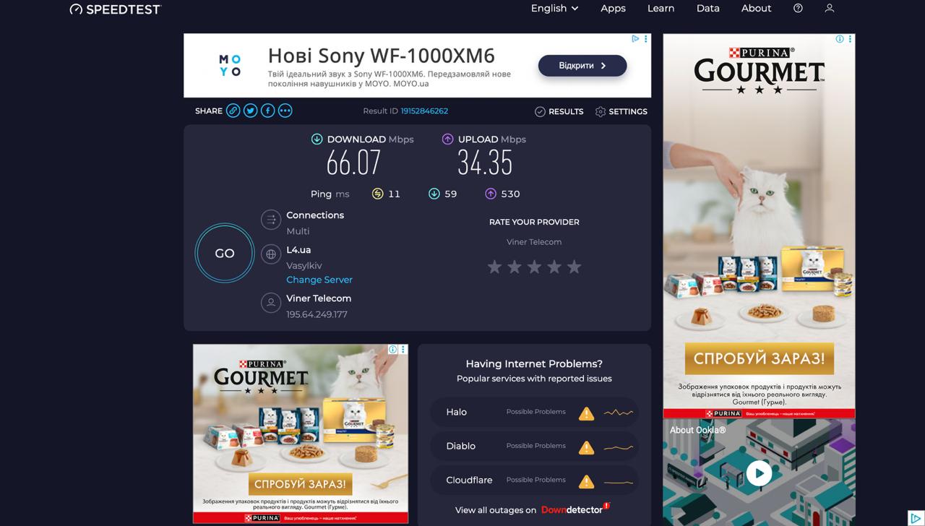Click СПРОБУЙ ЗАРАЗ button on right ad

coord(759,358)
